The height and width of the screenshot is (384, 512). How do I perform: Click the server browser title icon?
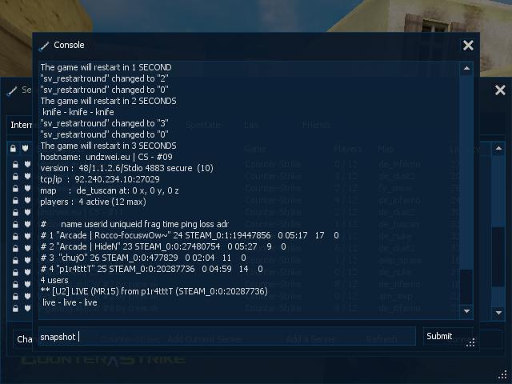(x=12, y=90)
